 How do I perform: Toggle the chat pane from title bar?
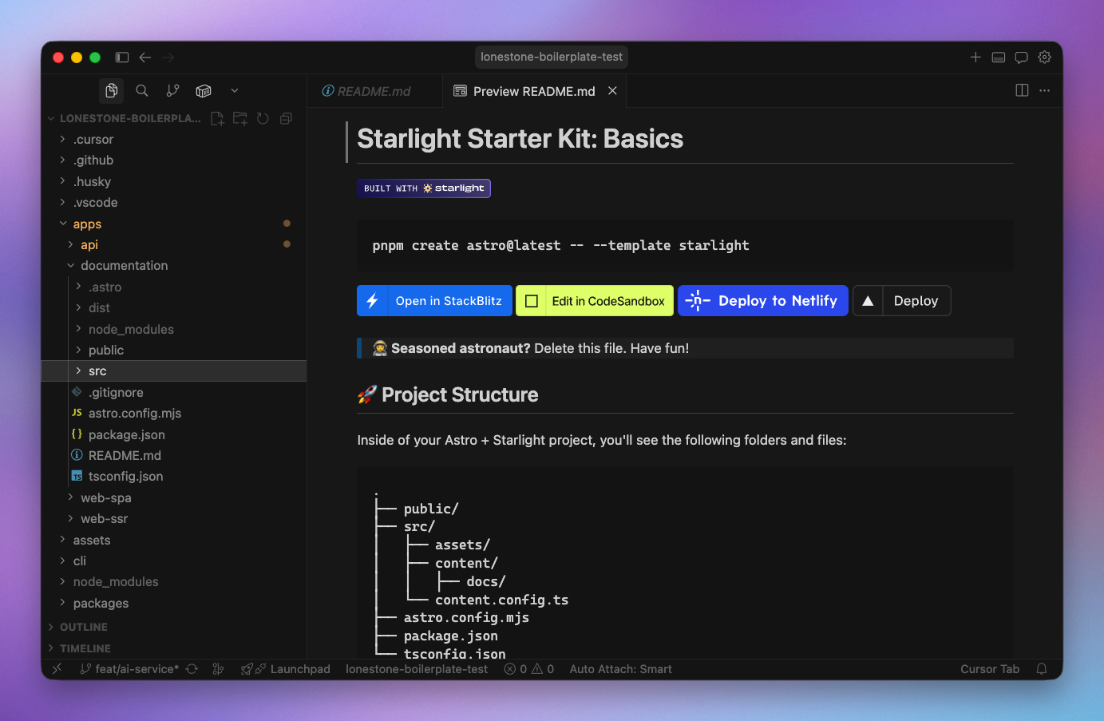click(1021, 57)
